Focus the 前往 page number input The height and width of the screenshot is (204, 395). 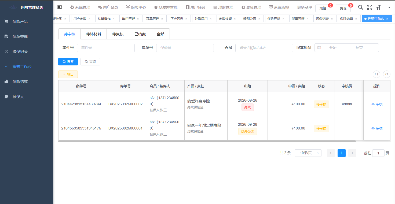[378, 153]
